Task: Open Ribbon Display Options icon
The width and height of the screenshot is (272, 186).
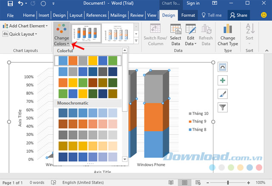Action: click(x=215, y=3)
